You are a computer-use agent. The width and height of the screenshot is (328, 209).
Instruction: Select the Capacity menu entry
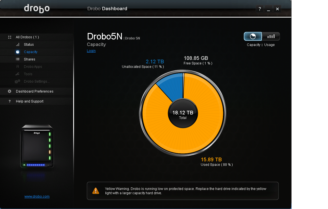point(30,52)
